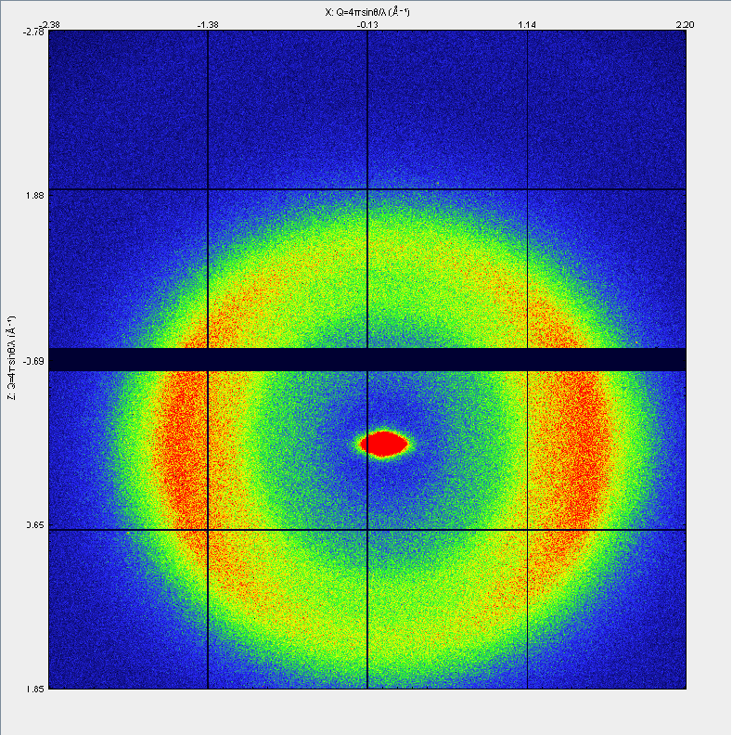The width and height of the screenshot is (732, 735).
Task: Click the -0.13 X-axis tick label
Action: pos(367,25)
